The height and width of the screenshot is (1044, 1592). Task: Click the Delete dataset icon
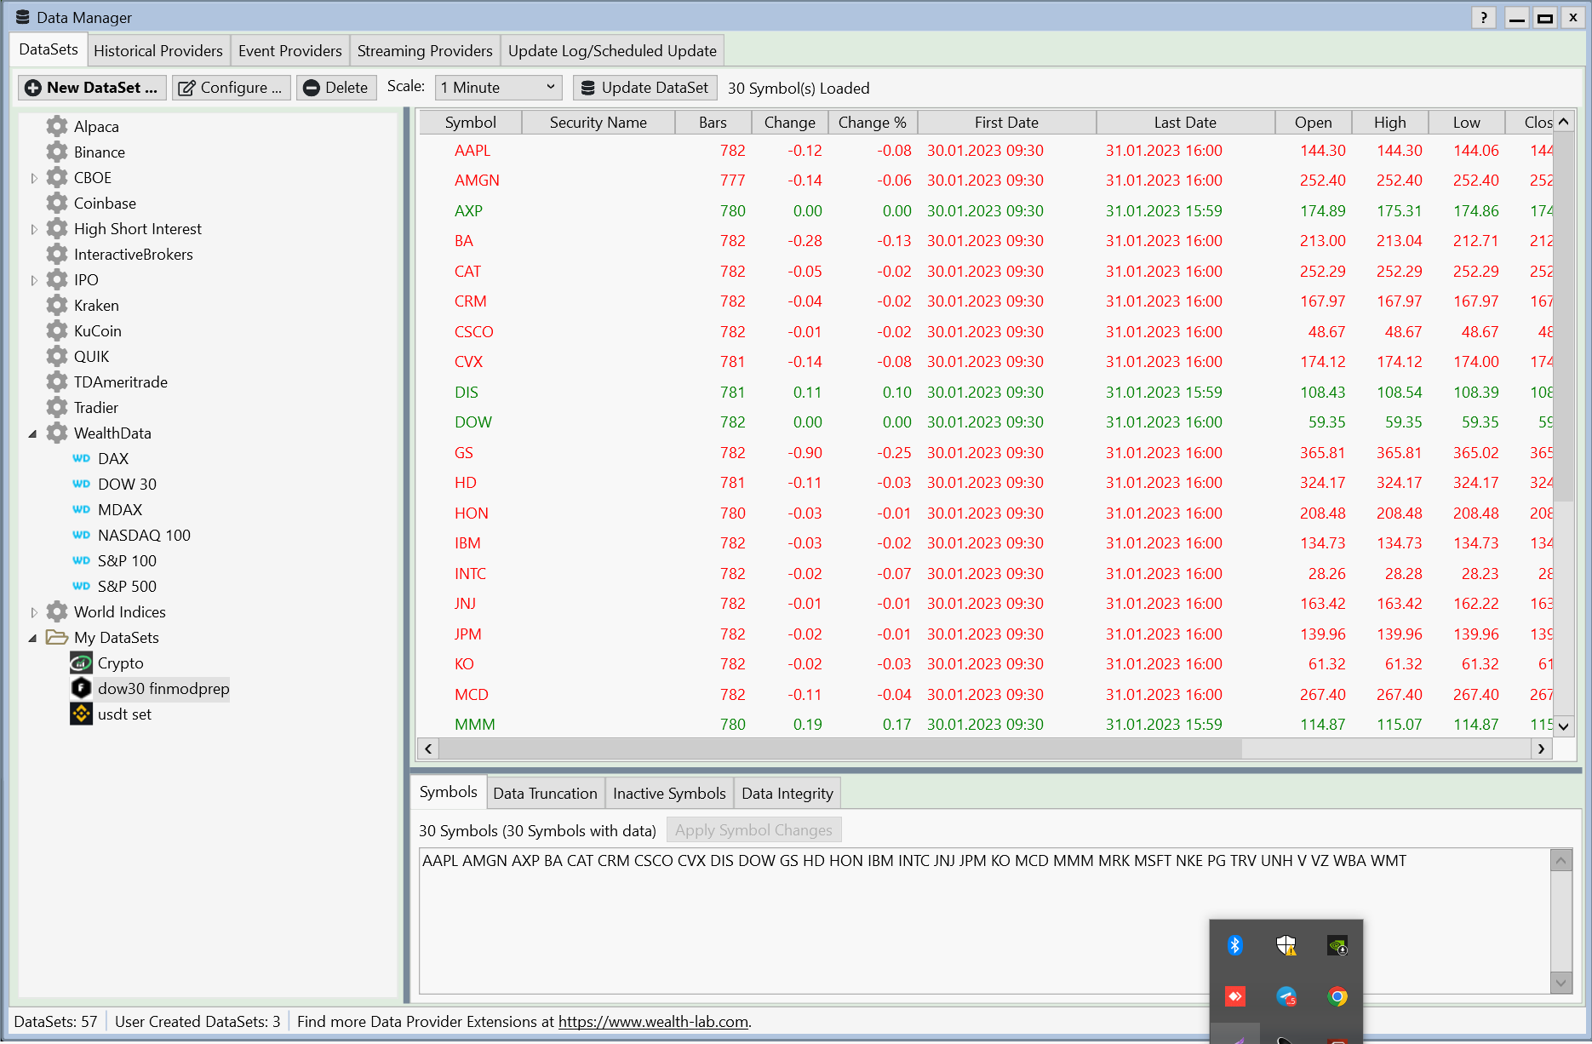click(x=312, y=87)
